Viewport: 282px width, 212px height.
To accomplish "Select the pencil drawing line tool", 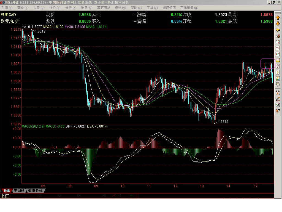I will pos(278,99).
